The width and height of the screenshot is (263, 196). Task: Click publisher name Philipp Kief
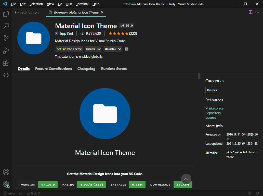(64, 33)
